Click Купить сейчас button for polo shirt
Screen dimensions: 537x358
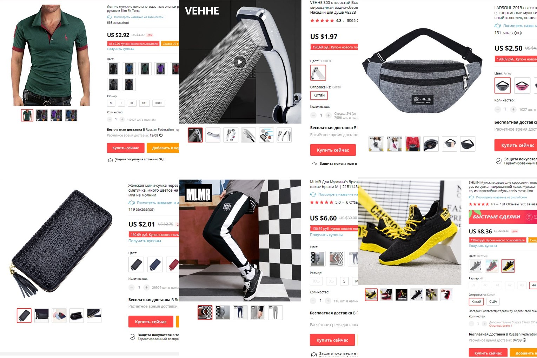point(126,148)
